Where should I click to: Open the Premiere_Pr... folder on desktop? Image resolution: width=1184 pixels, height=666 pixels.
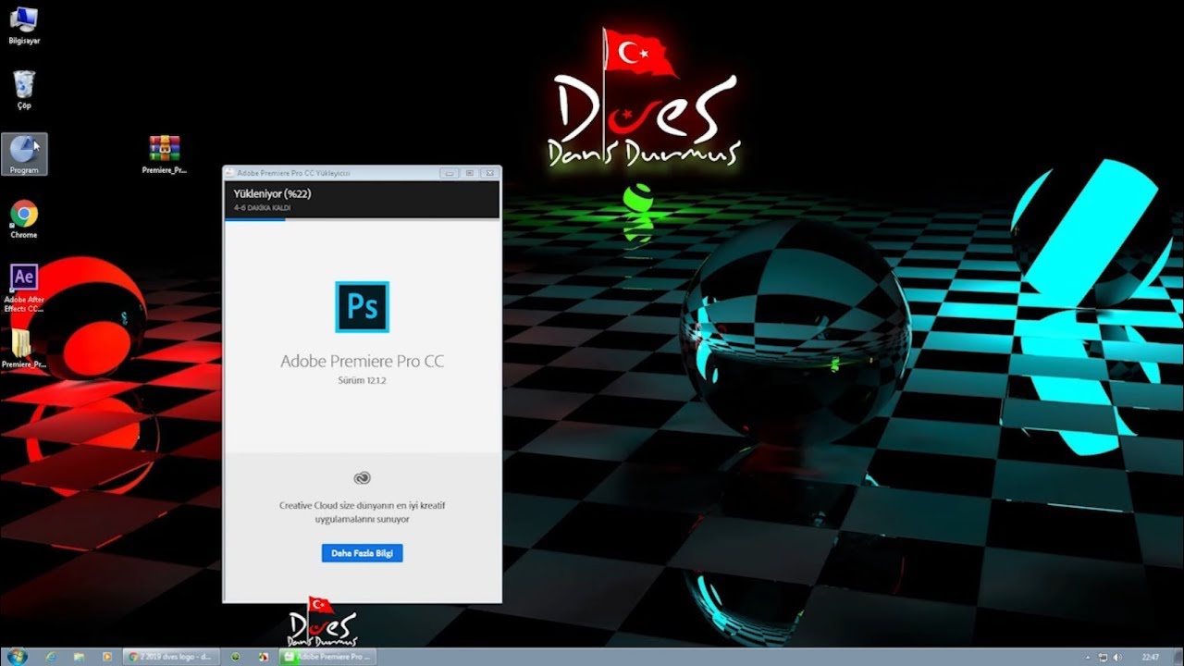click(x=24, y=349)
